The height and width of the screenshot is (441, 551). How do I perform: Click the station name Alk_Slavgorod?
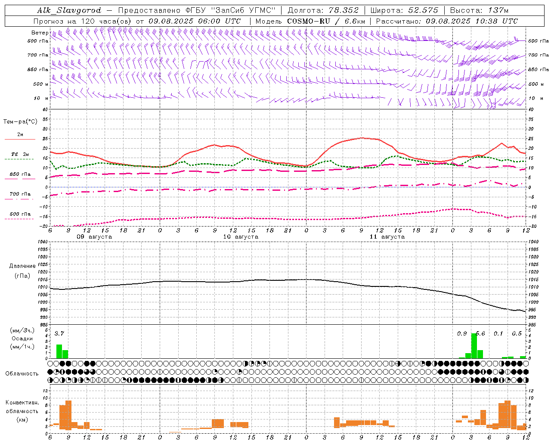pyautogui.click(x=69, y=10)
